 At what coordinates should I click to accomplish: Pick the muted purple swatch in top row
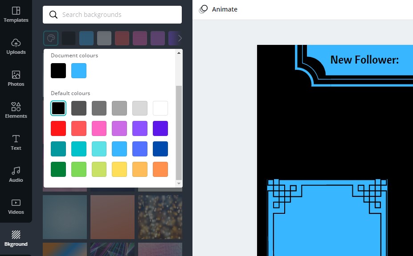[158, 38]
